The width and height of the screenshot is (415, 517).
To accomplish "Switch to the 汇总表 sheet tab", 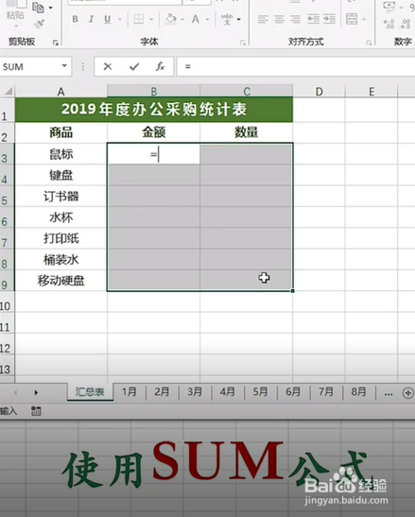I will (x=90, y=391).
